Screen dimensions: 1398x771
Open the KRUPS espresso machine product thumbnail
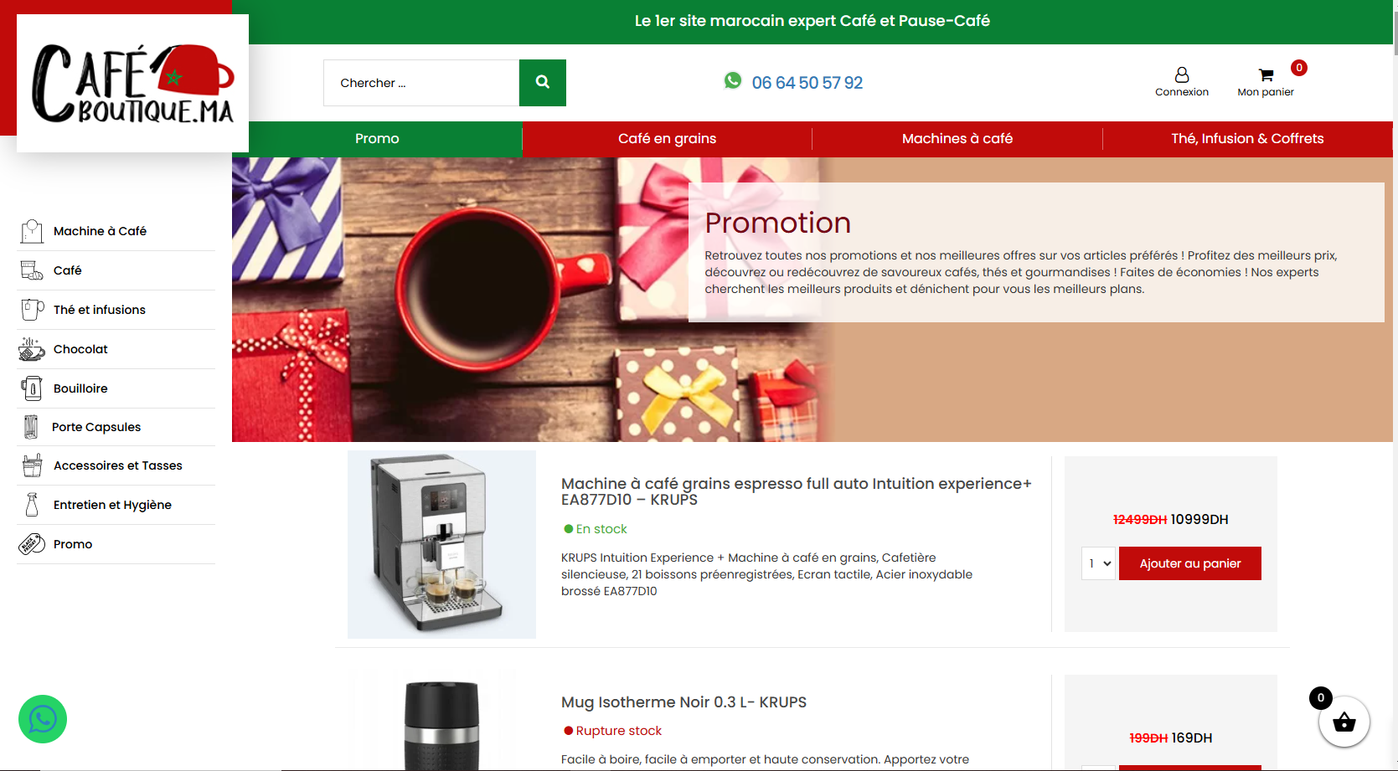point(441,544)
